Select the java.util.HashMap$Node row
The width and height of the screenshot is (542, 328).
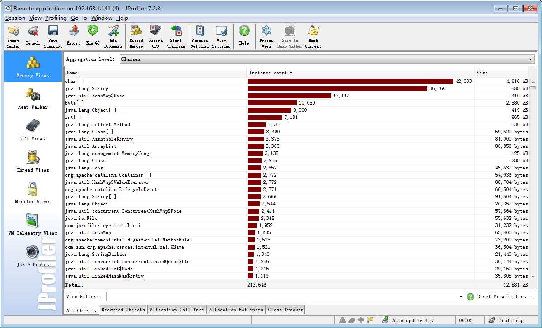(297, 96)
